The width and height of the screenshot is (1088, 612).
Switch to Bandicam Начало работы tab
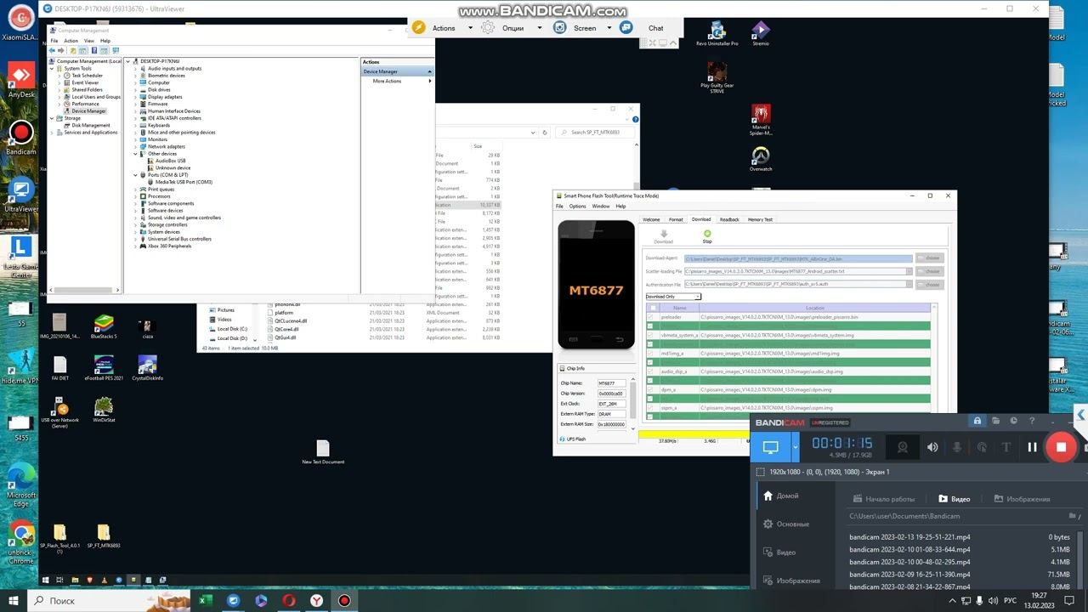[x=883, y=499]
